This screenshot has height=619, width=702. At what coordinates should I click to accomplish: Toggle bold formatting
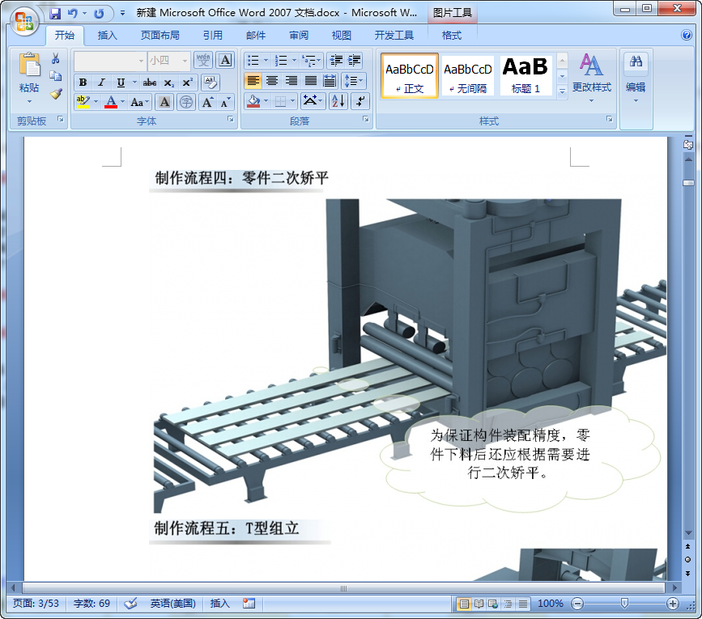83,83
